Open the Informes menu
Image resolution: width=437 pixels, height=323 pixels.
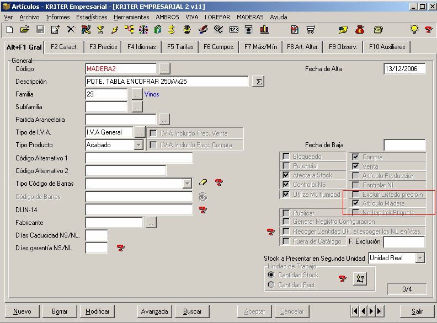pyautogui.click(x=58, y=17)
